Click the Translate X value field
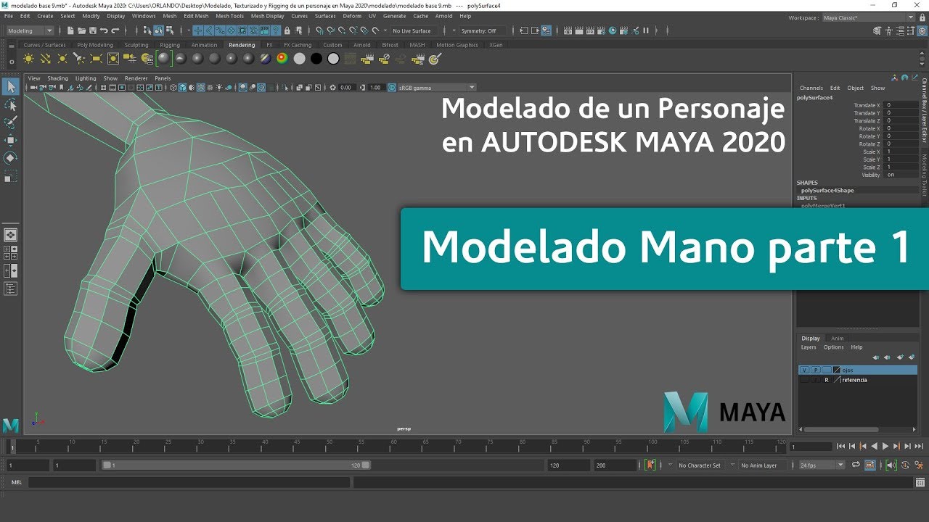The width and height of the screenshot is (929, 522). point(900,105)
